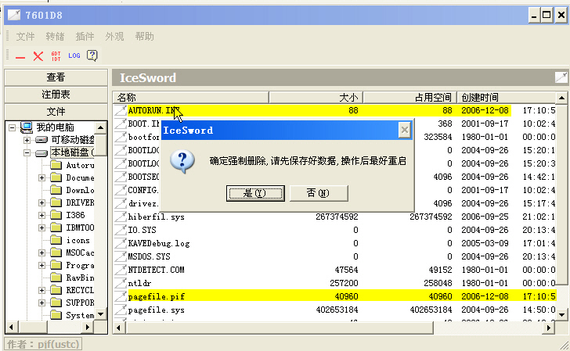Open the 查看 (View) sidebar panel

pos(56,77)
